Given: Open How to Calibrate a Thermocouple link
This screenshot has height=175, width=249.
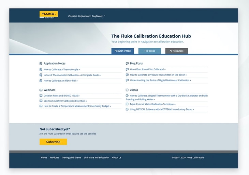Looking at the screenshot, I should tap(62, 69).
